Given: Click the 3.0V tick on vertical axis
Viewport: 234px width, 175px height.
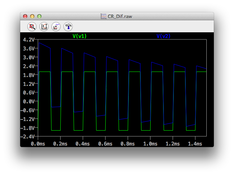Looking at the screenshot, I should pos(28,57).
